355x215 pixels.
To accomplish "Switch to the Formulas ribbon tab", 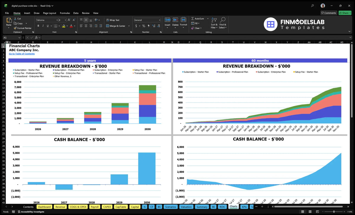I will (x=65, y=13).
